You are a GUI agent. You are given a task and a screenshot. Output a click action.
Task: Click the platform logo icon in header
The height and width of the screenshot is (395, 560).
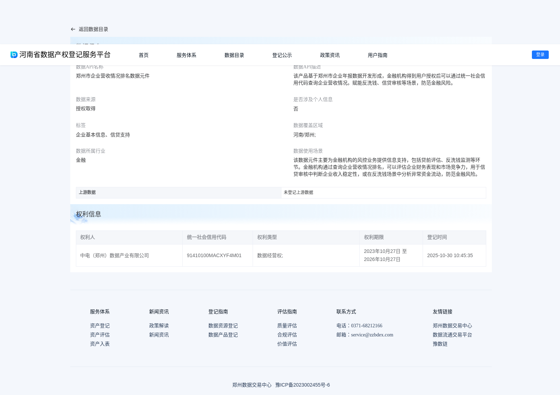[14, 55]
